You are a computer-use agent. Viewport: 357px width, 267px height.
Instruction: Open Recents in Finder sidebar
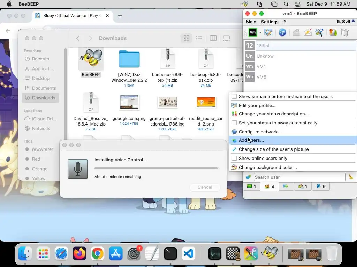tap(40, 59)
